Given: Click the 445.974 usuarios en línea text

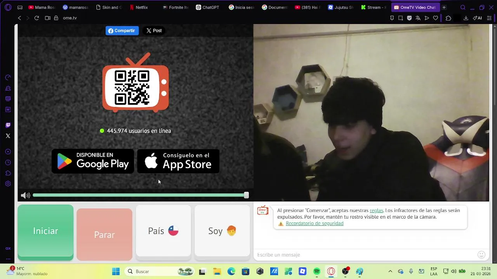Looking at the screenshot, I should 139,131.
